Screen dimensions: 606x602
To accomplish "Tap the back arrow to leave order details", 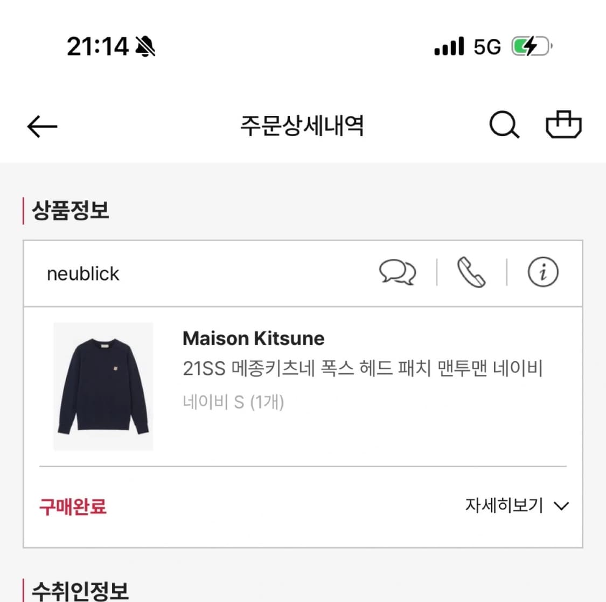I will pyautogui.click(x=41, y=126).
